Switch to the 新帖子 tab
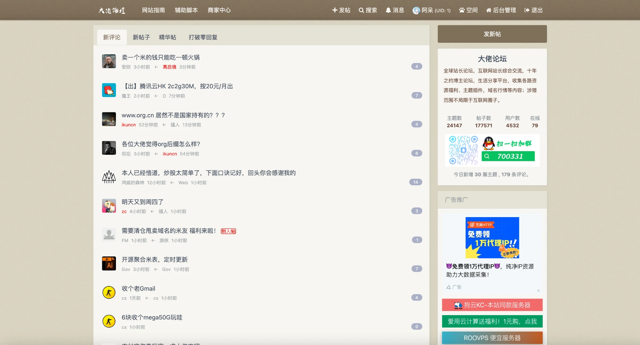This screenshot has width=640, height=345. pos(141,37)
